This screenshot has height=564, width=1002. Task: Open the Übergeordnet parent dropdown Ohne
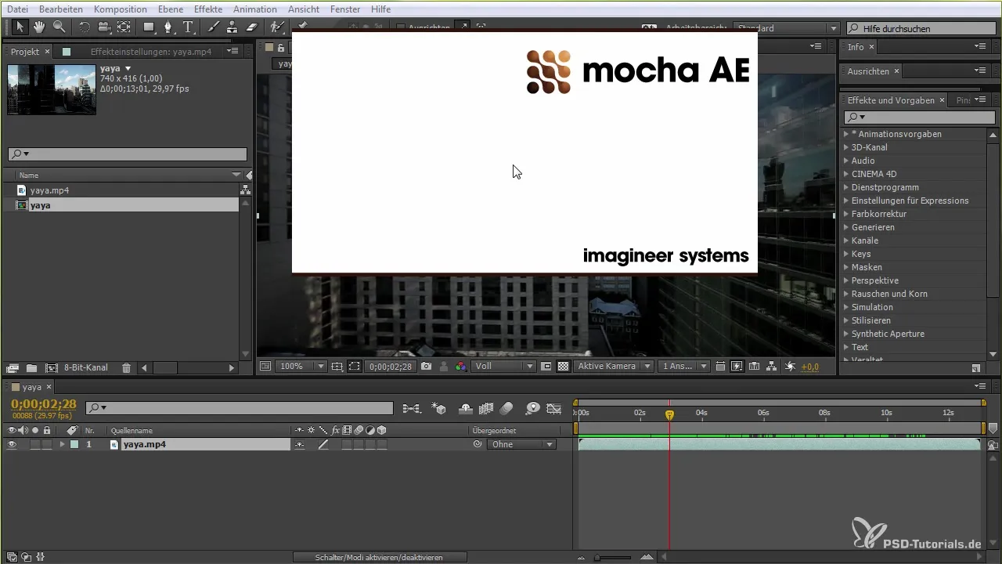point(521,444)
